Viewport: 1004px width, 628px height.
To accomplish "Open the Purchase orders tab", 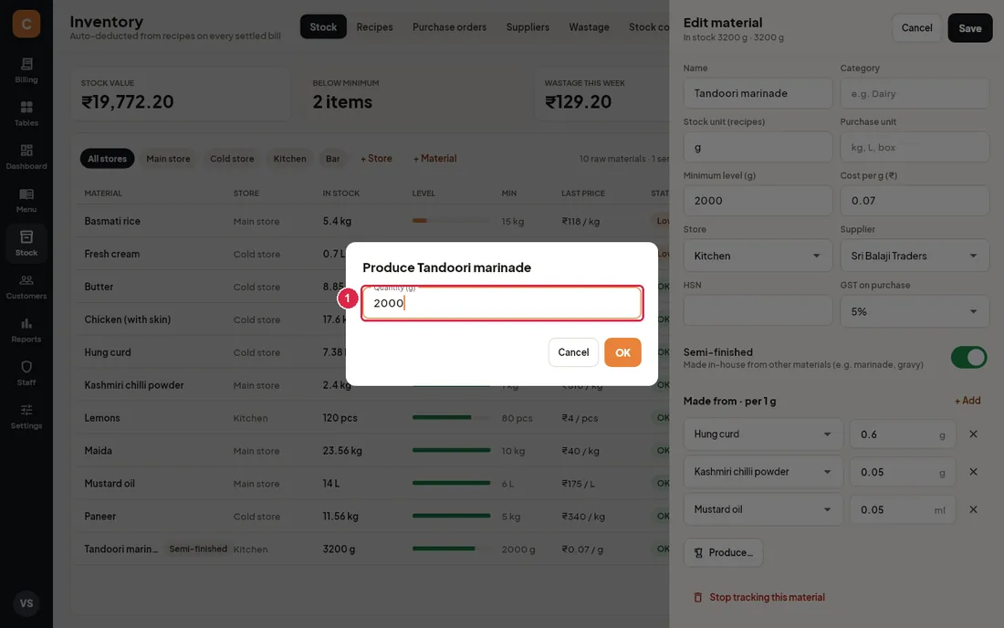I will click(x=449, y=26).
